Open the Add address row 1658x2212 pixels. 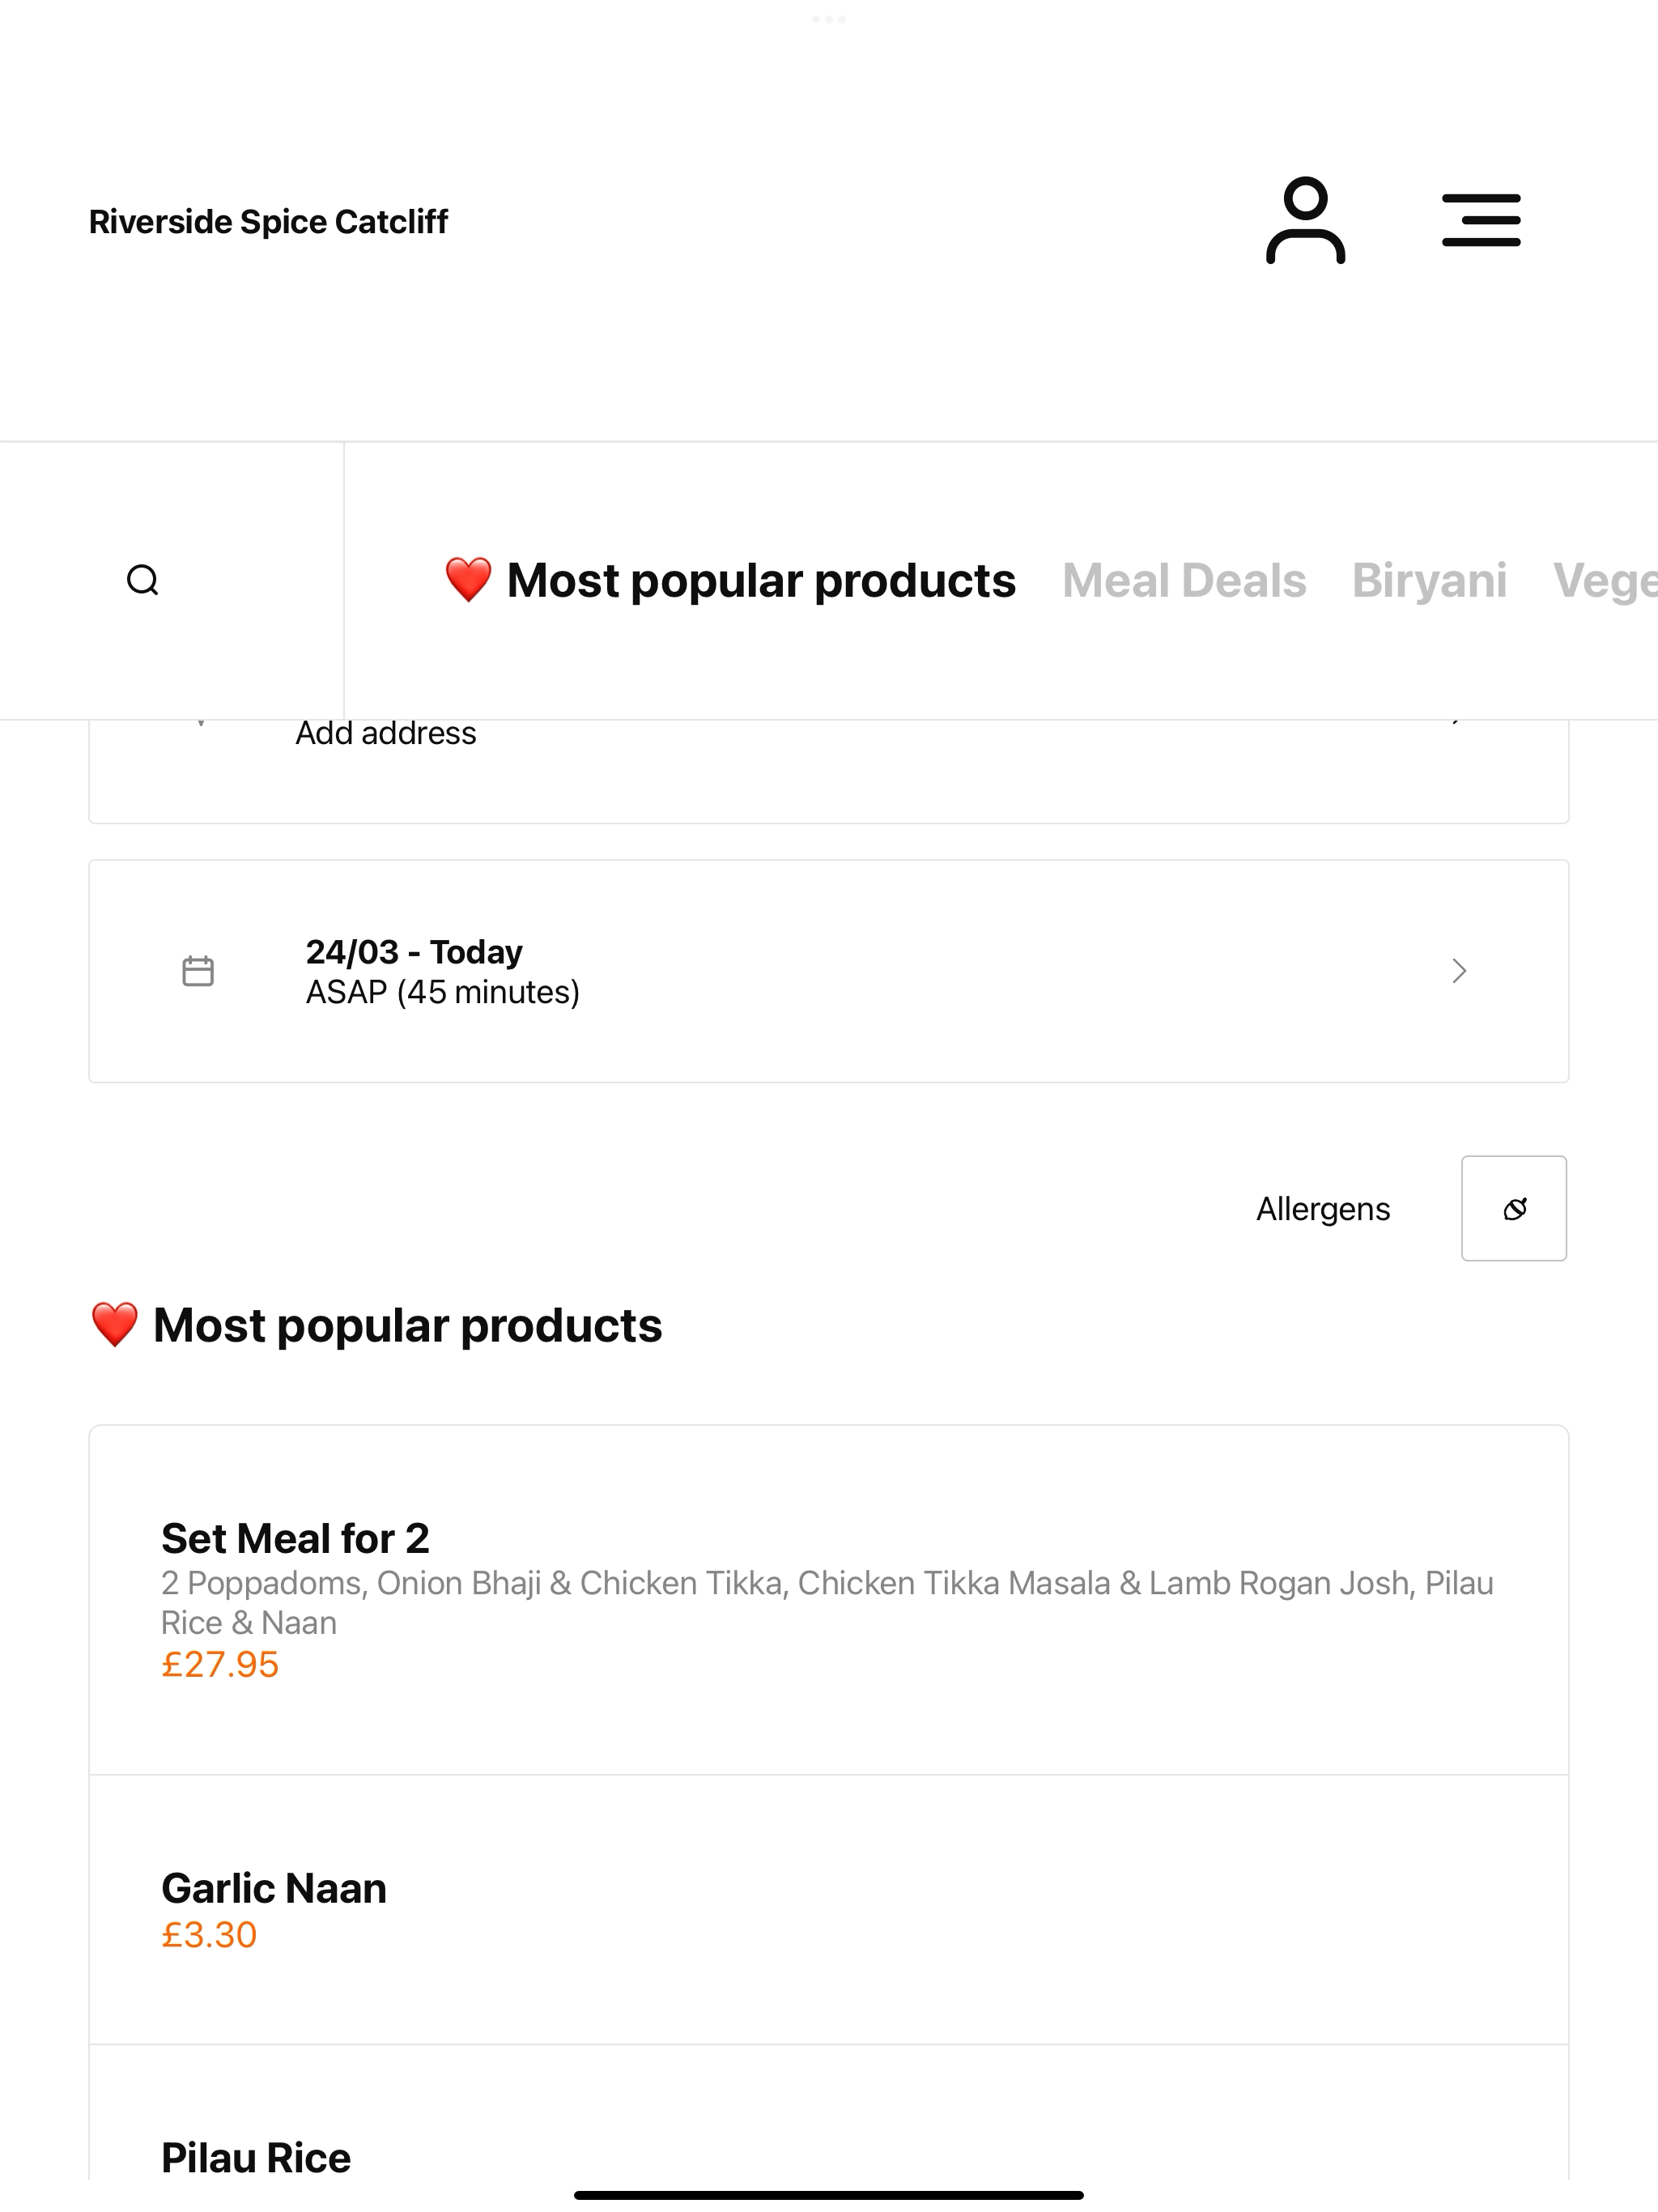click(829, 770)
